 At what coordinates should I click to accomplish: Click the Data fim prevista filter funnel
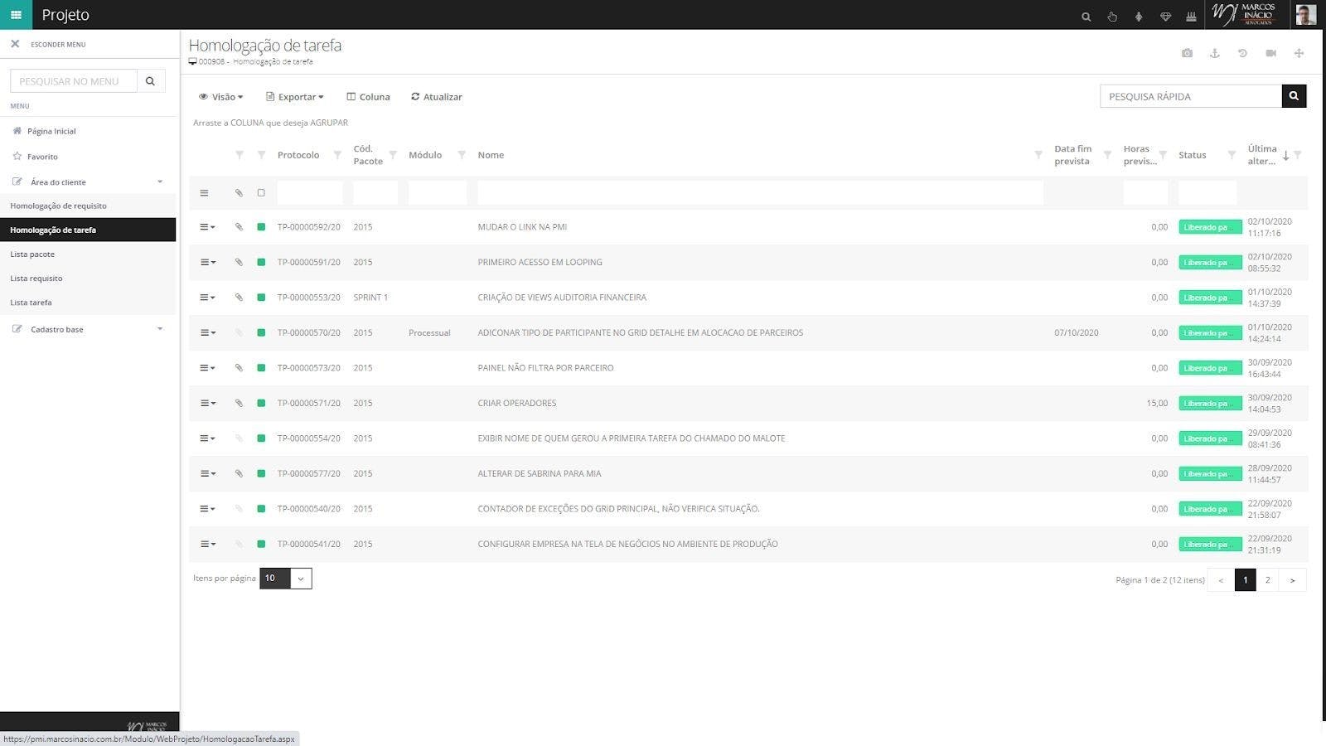(x=1107, y=155)
